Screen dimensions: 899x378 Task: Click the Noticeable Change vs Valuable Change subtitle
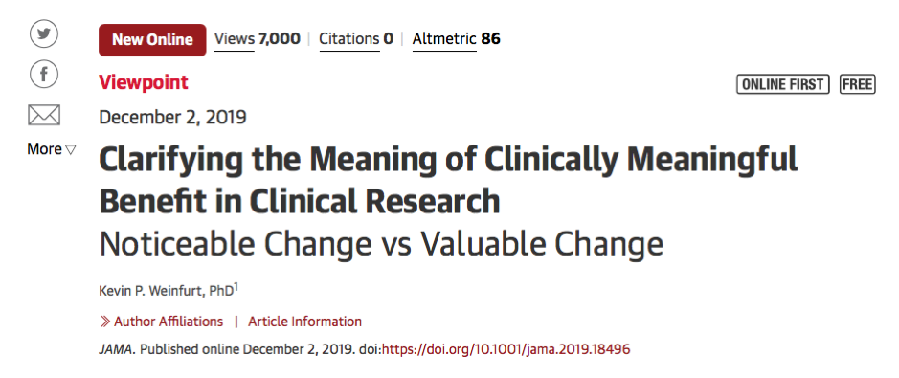click(x=381, y=244)
